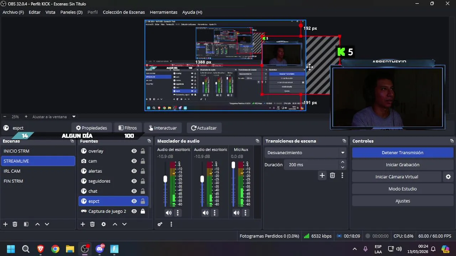The height and width of the screenshot is (256, 456).
Task: Hide the overlay source
Action: point(134,151)
